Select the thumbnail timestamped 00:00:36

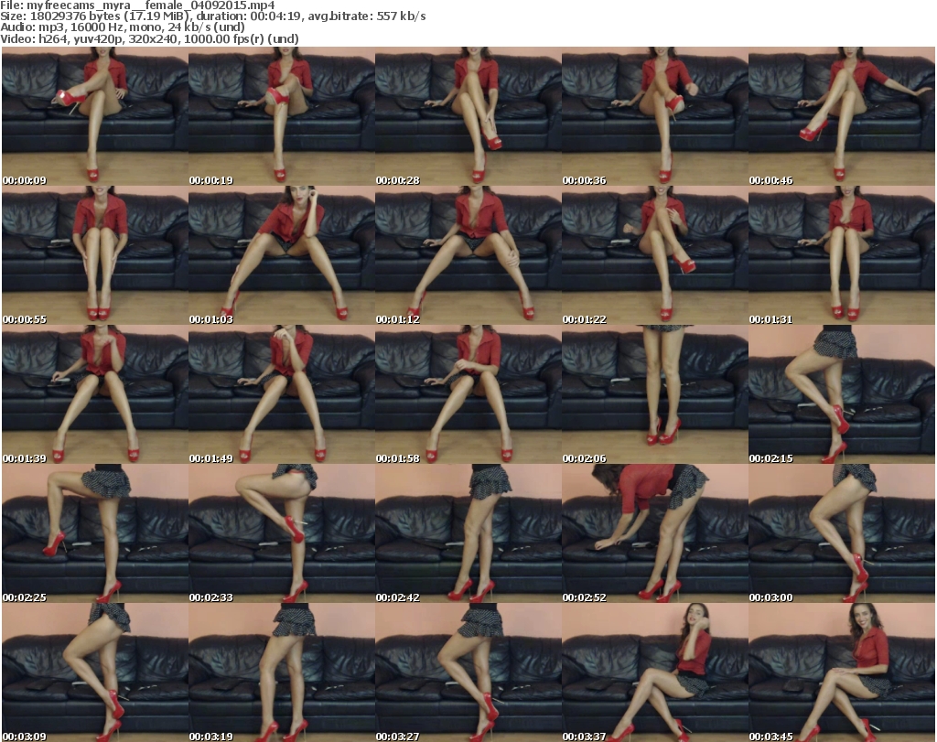655,116
